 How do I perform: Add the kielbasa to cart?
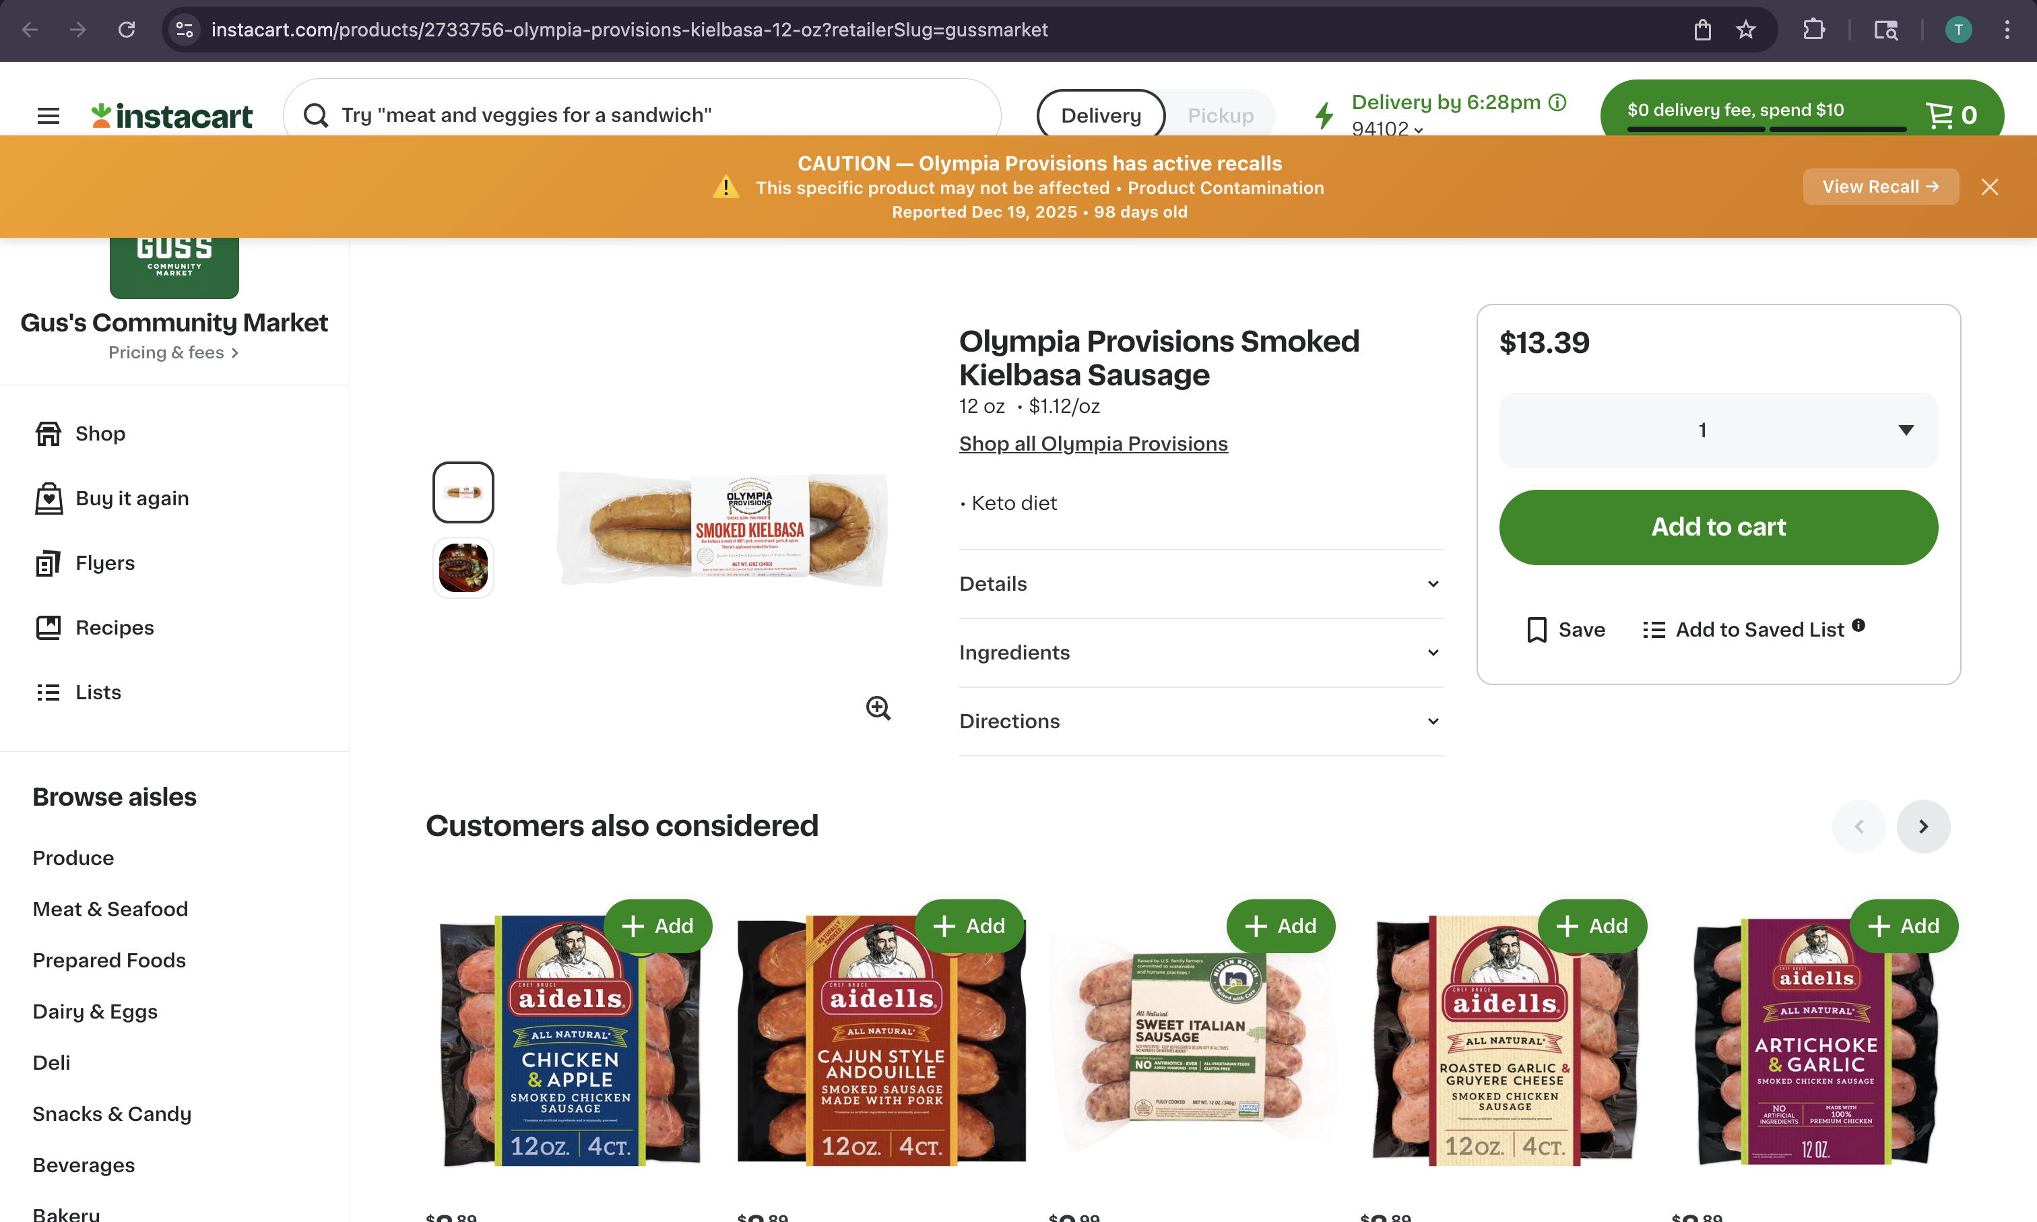click(x=1718, y=527)
